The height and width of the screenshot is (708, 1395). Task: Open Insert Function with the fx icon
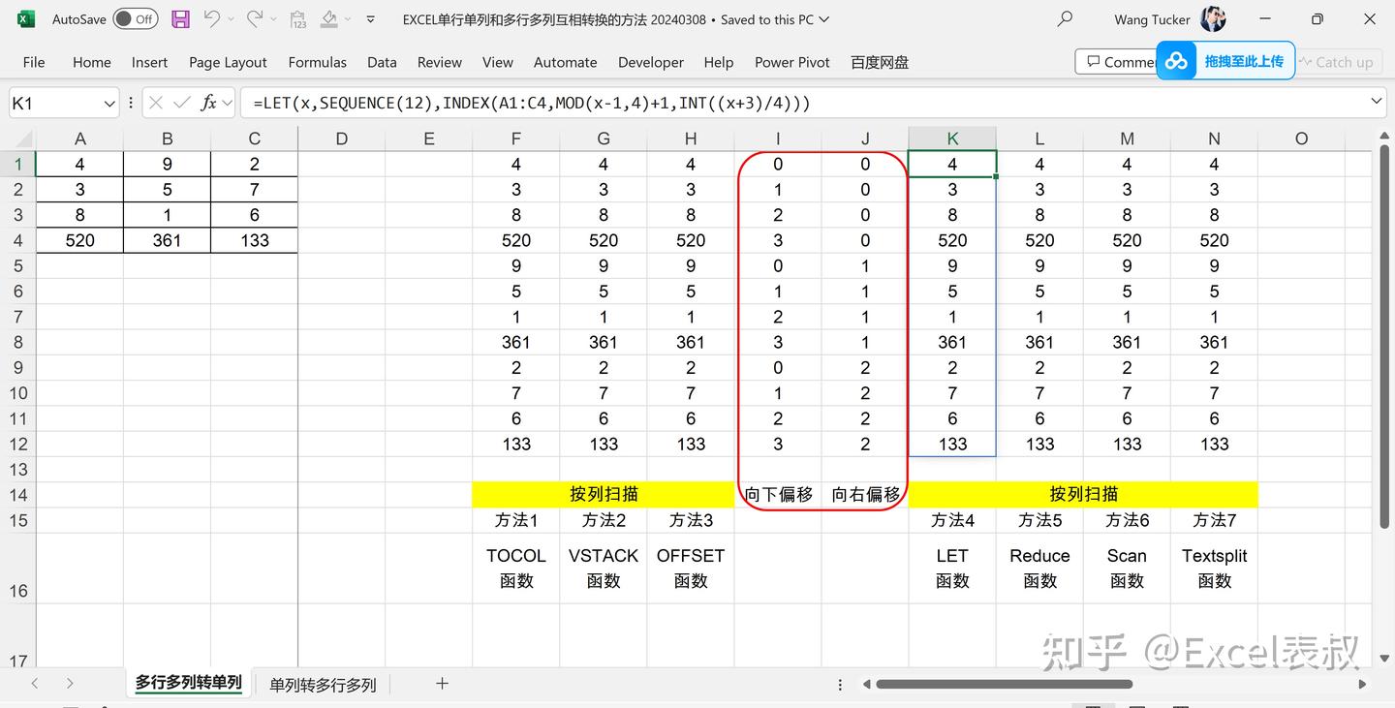click(x=208, y=103)
